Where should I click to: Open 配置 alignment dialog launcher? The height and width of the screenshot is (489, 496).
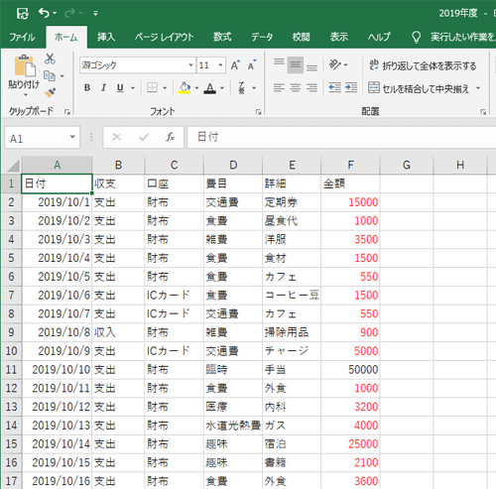(x=483, y=112)
